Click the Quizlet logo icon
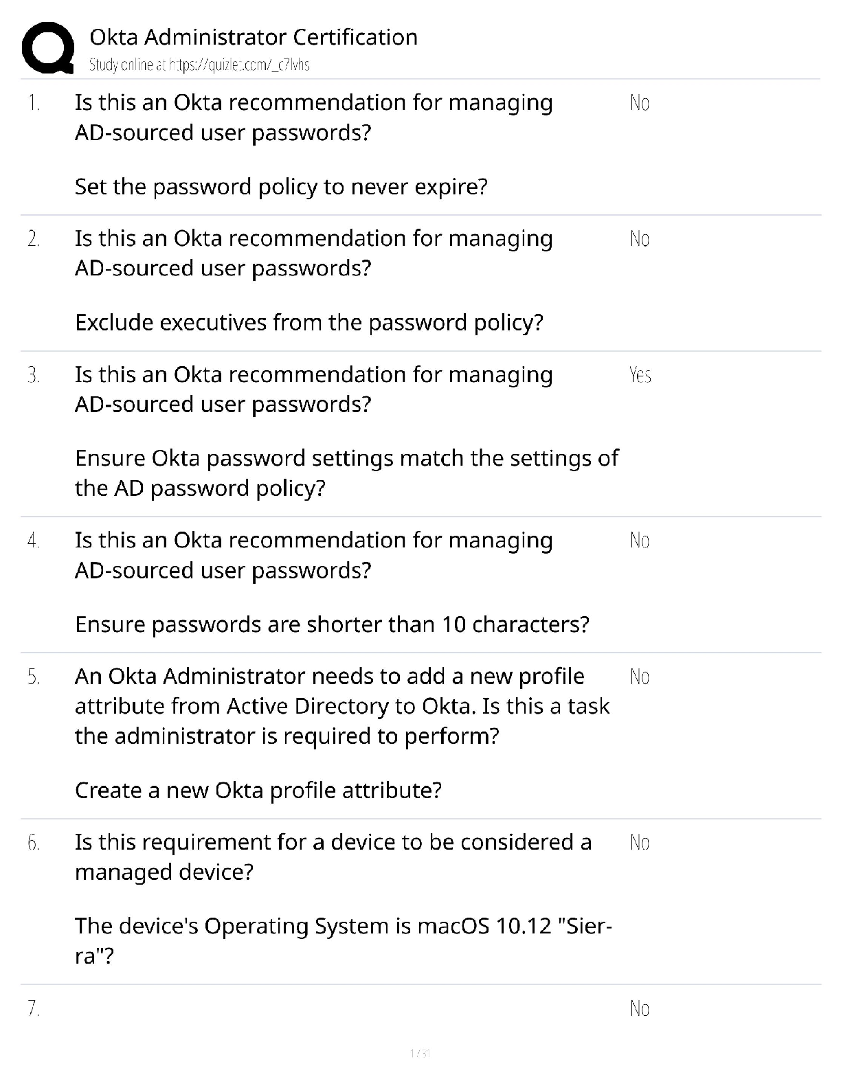The image size is (841, 1088). pyautogui.click(x=48, y=47)
